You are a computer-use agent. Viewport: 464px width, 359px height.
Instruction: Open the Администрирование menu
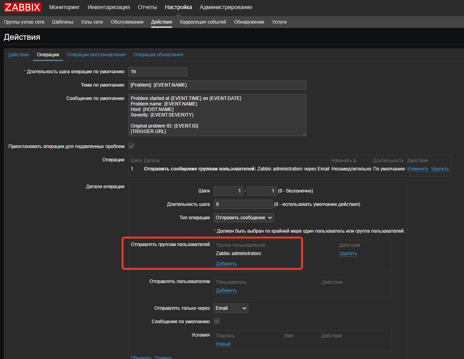click(226, 7)
